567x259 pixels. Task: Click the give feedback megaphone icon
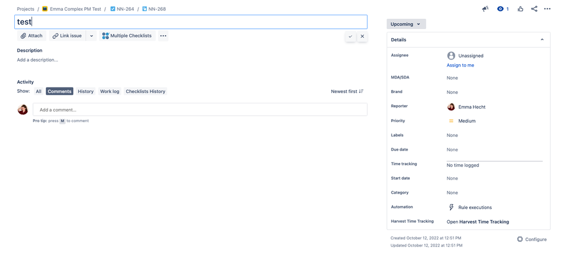pyautogui.click(x=485, y=9)
